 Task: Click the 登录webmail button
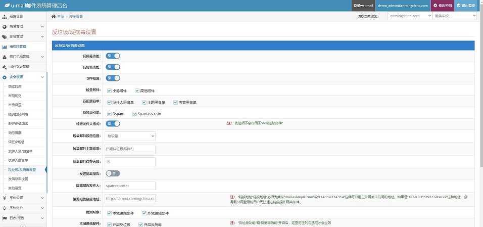363,6
